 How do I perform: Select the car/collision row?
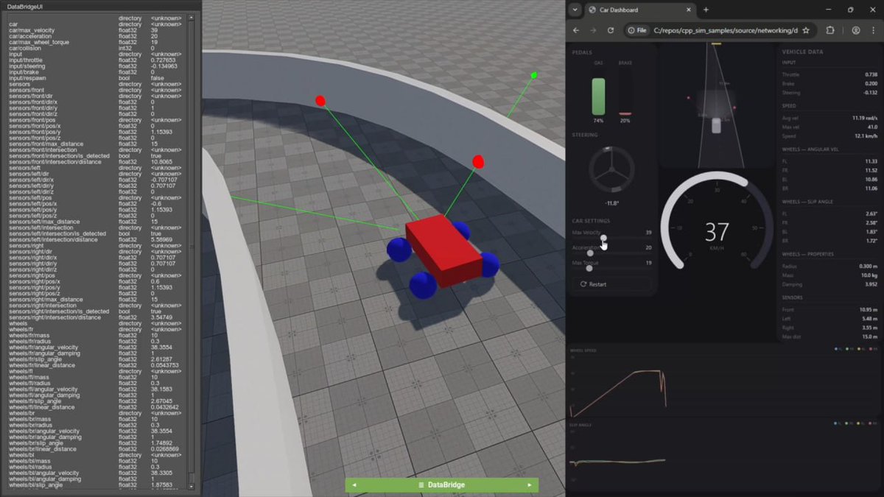pyautogui.click(x=98, y=48)
